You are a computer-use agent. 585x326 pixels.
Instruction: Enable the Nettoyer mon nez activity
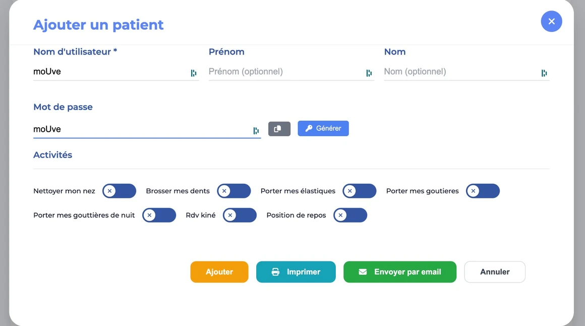point(120,191)
